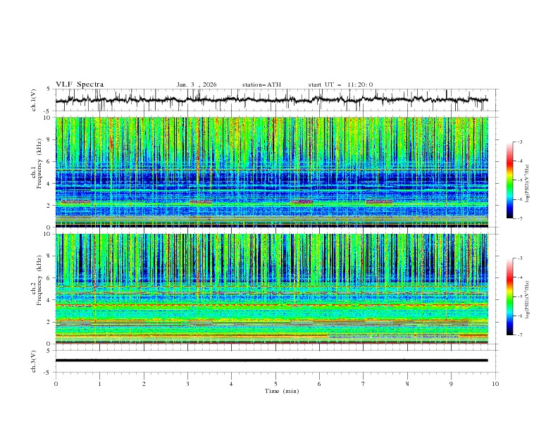This screenshot has width=558, height=431.
Task: Click the ch.1 voltage waveform trace panel
Action: coord(276,100)
